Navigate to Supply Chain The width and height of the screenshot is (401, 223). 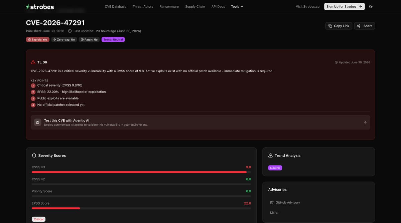(x=195, y=6)
